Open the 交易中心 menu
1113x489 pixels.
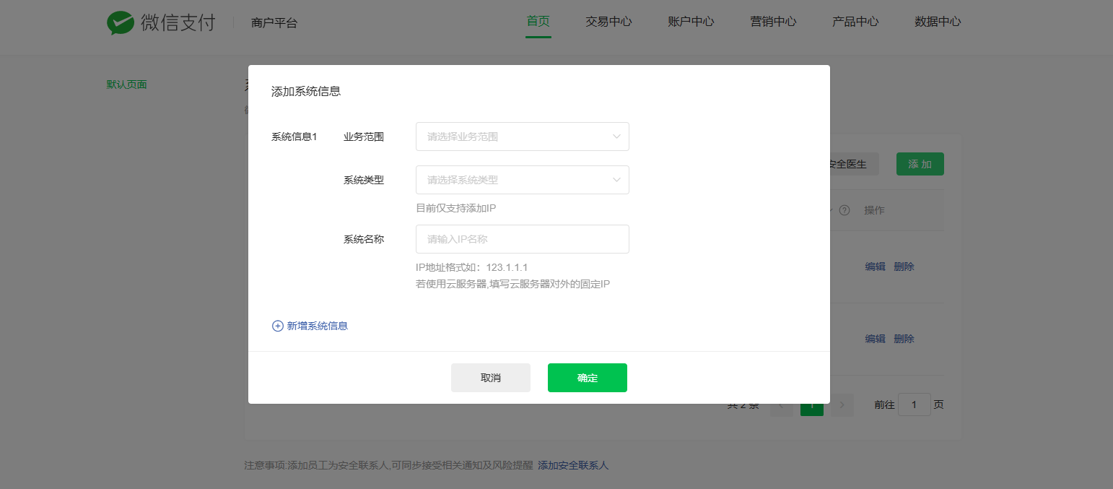pos(608,22)
